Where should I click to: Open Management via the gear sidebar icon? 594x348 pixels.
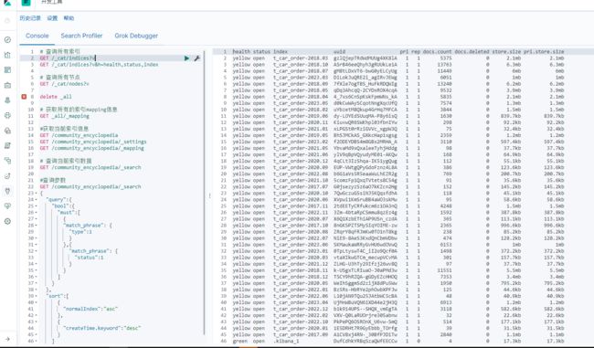[x=7, y=222]
